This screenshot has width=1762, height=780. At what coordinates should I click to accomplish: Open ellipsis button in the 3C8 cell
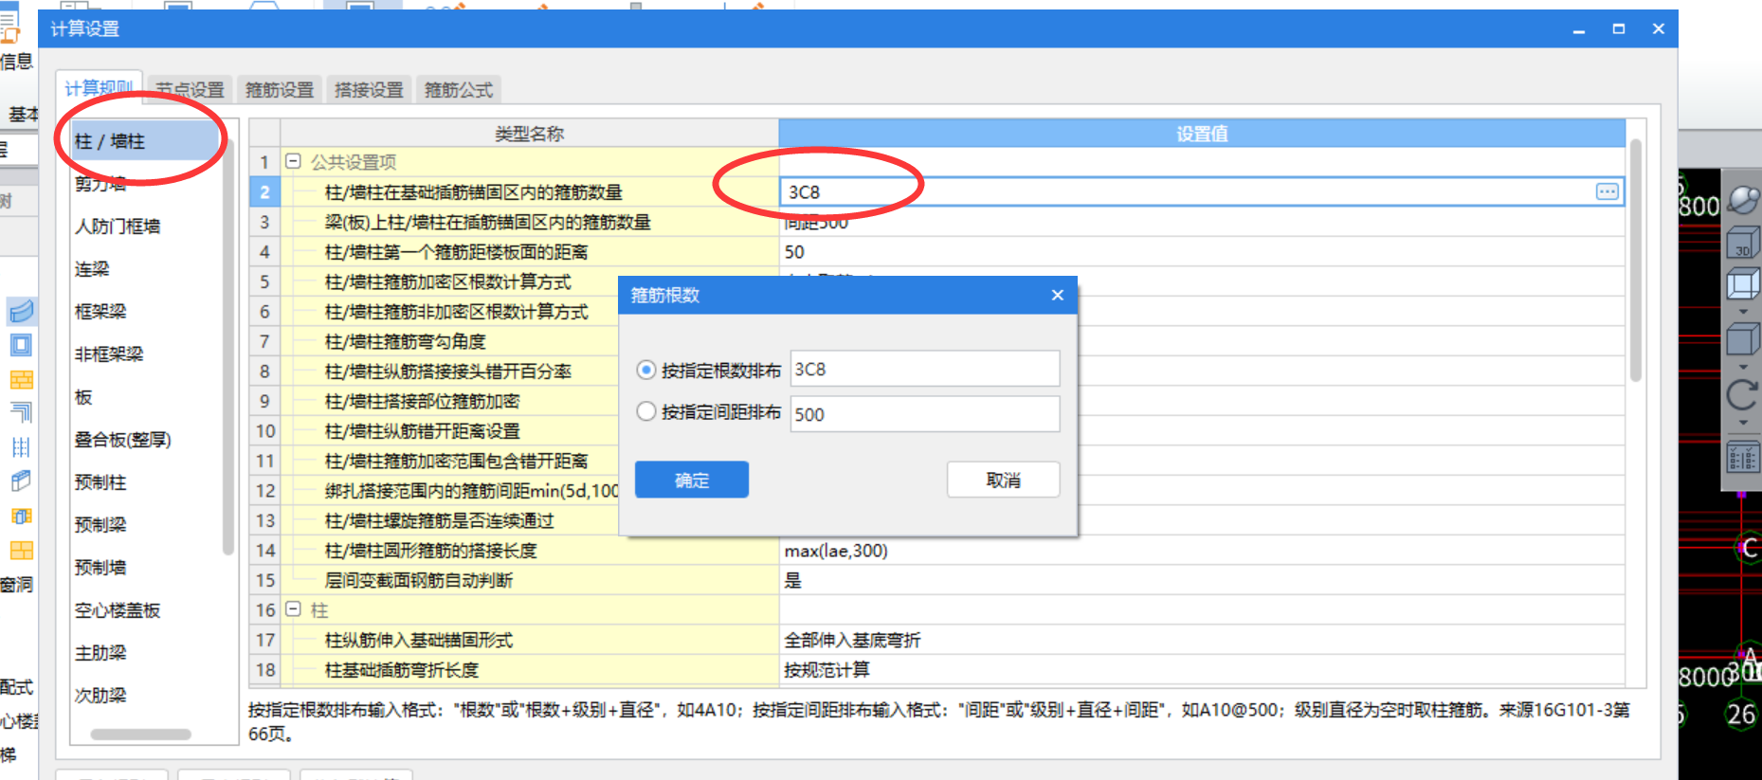1608,191
